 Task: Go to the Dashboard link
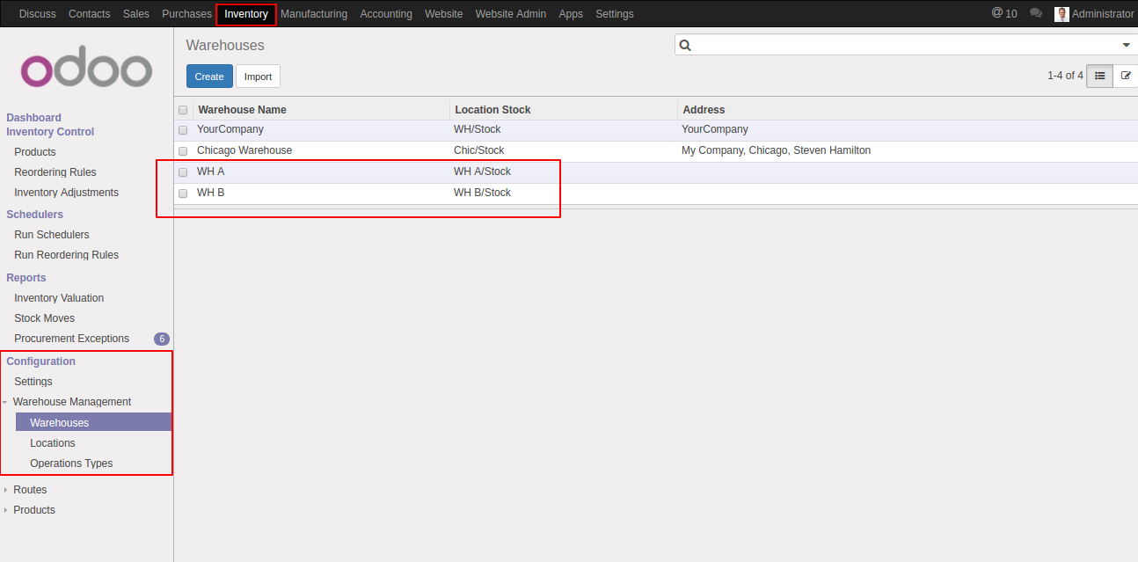click(34, 118)
